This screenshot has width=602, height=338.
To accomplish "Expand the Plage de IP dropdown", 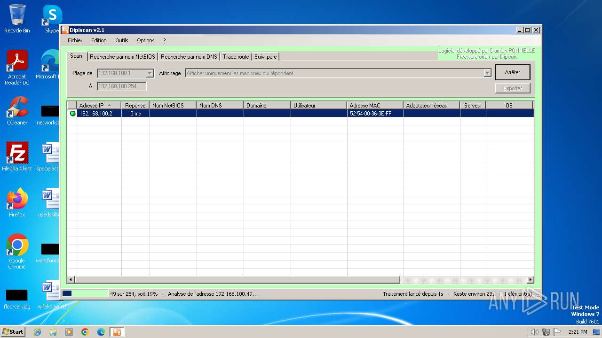I will pyautogui.click(x=150, y=73).
